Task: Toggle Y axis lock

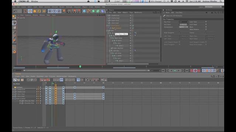Action: pyautogui.click(x=55, y=11)
